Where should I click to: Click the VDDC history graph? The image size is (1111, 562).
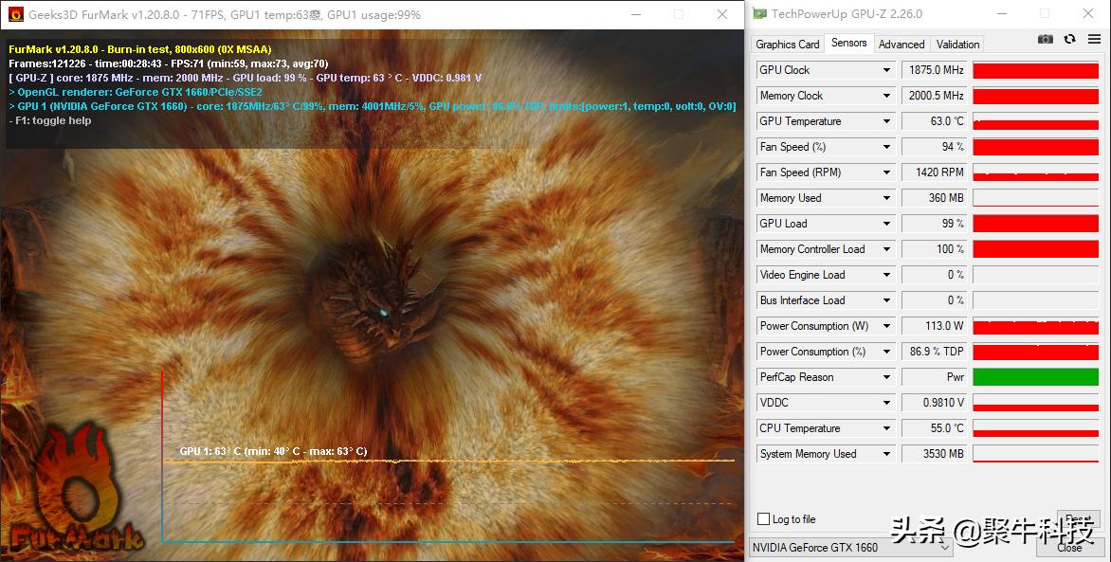pyautogui.click(x=1035, y=403)
